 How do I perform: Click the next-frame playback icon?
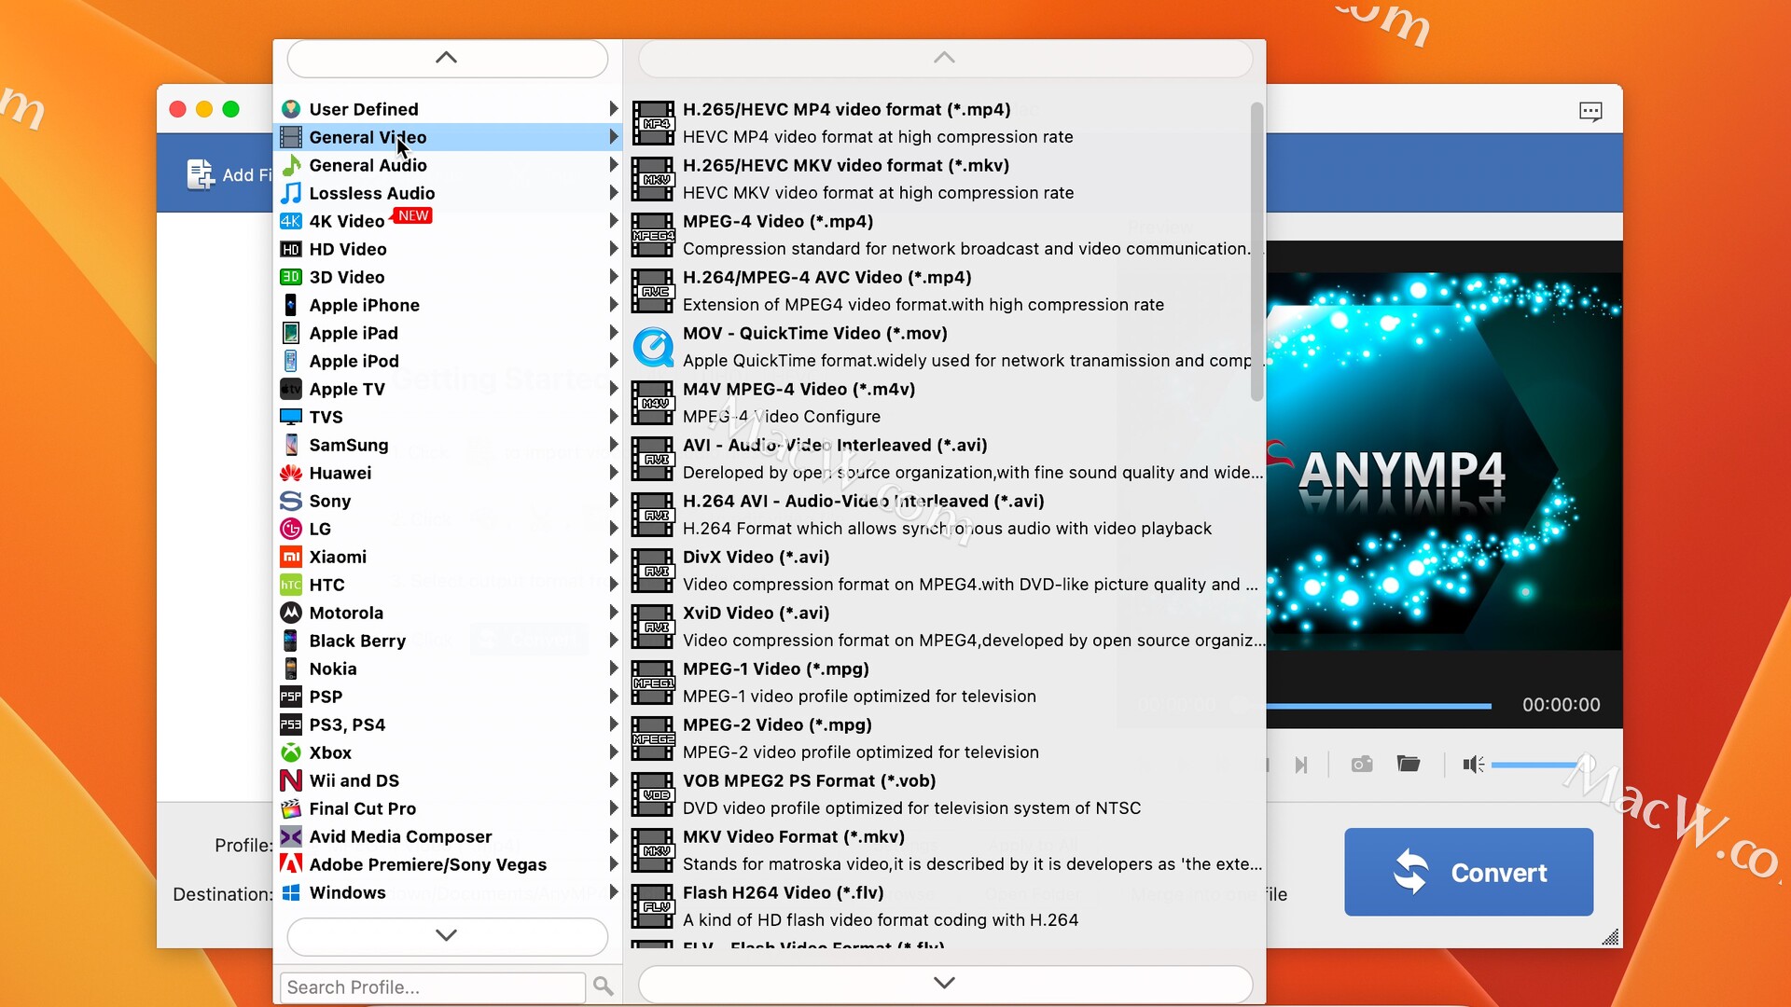(x=1302, y=765)
